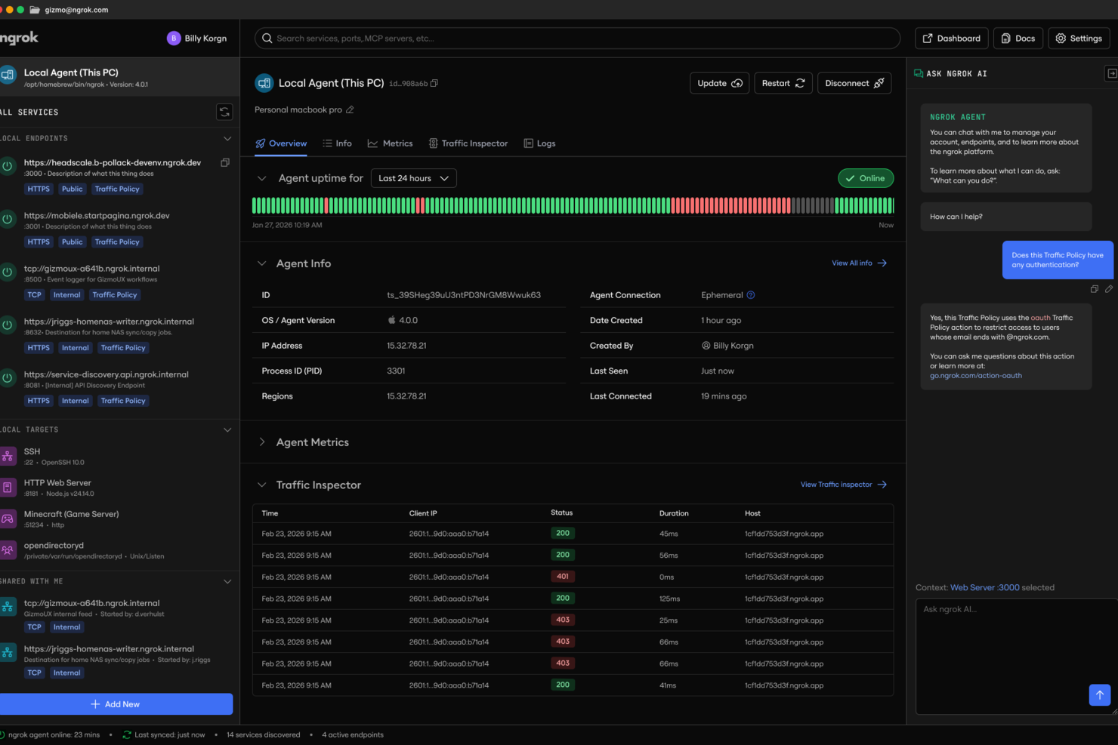Open the Traffic Inspector tab
The height and width of the screenshot is (745, 1118).
[x=468, y=143]
